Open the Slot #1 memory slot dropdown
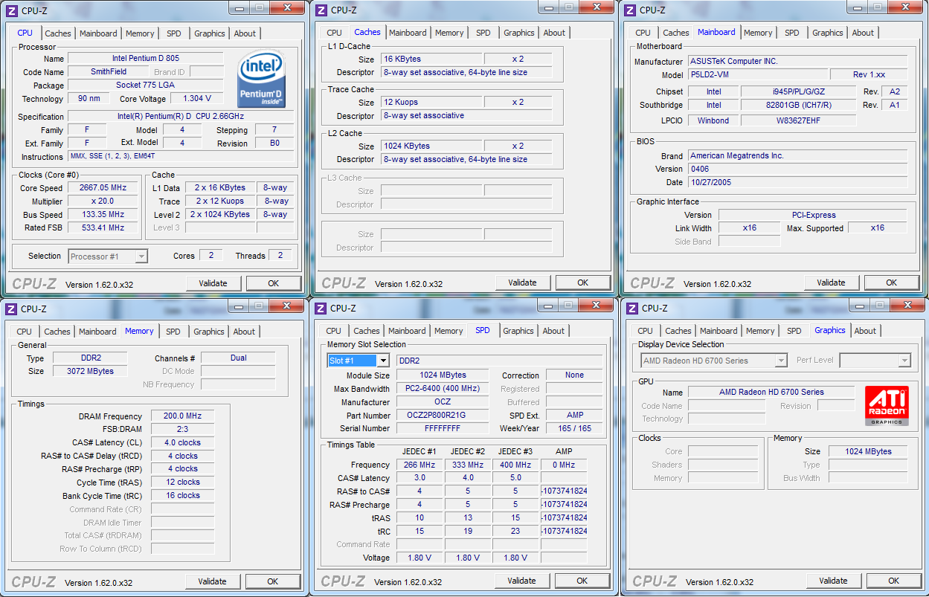The image size is (929, 597). coord(382,361)
